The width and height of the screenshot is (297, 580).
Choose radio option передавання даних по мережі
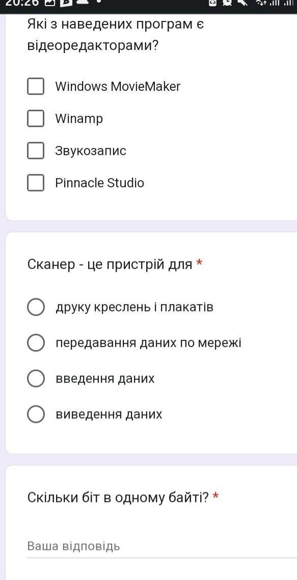[36, 343]
